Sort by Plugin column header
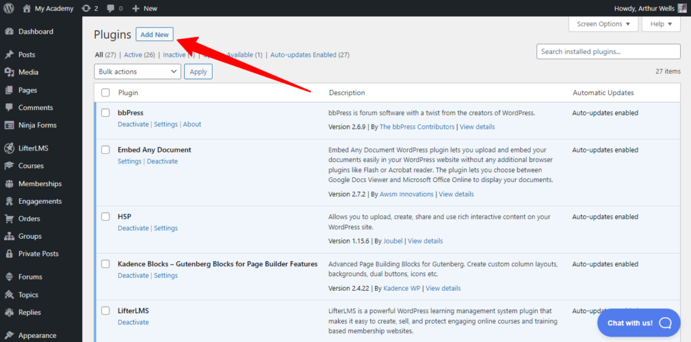 tap(128, 92)
